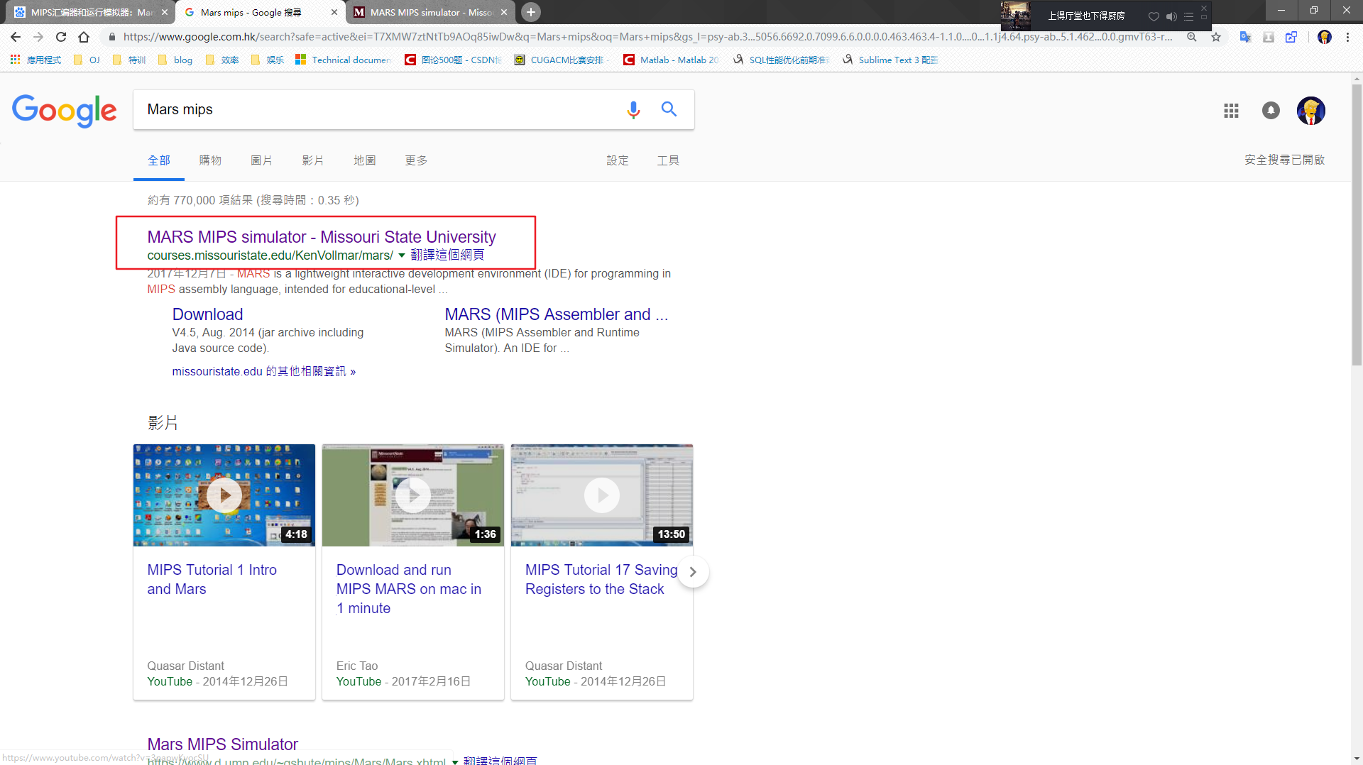Open MARS MIPS simulator - Missouri State University result
The image size is (1363, 765).
pos(321,237)
